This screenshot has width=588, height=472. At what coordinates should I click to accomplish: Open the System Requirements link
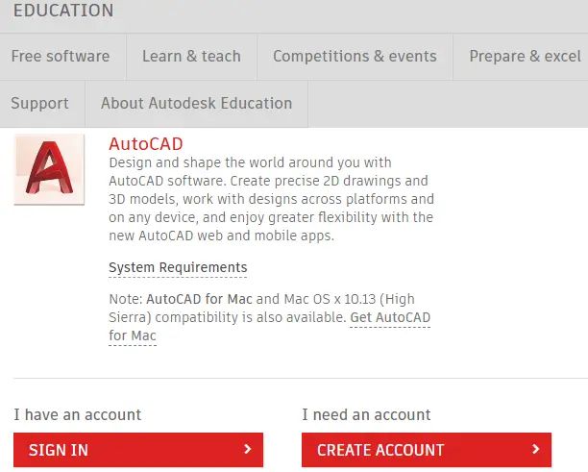click(178, 268)
